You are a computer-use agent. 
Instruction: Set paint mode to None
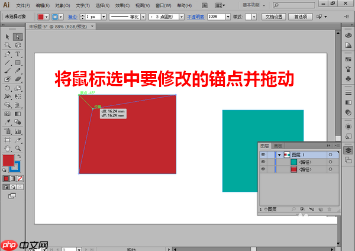click(x=20, y=179)
